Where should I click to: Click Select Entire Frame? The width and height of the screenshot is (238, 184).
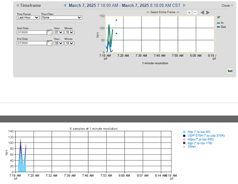coord(163,13)
